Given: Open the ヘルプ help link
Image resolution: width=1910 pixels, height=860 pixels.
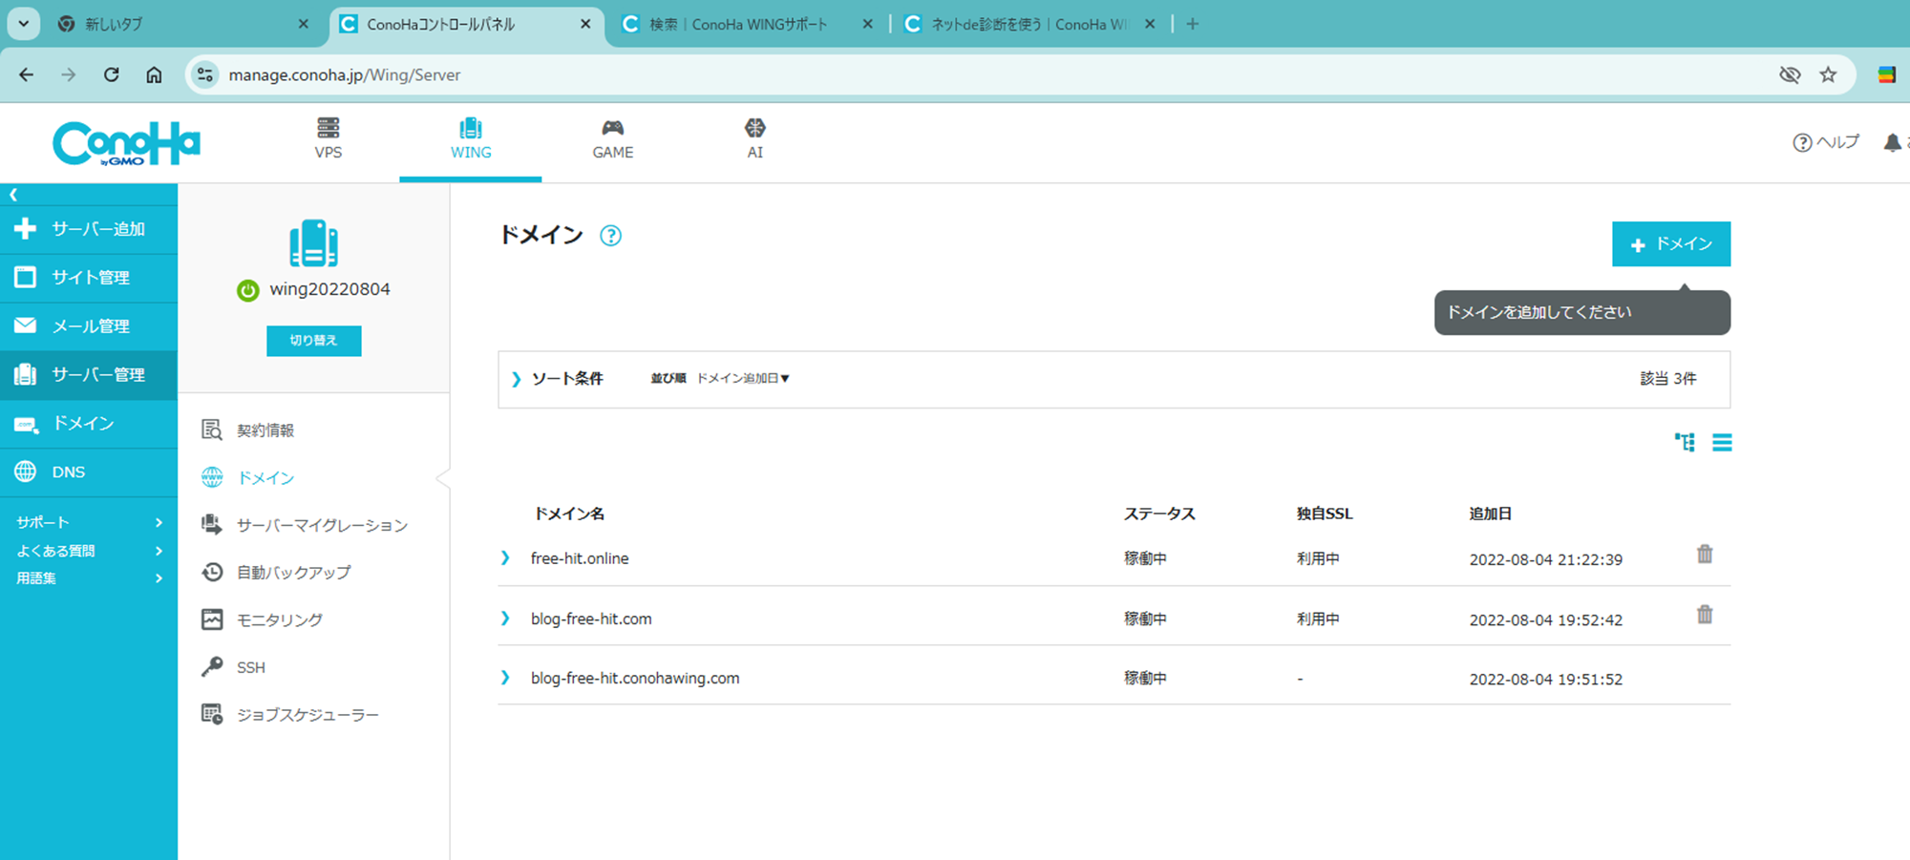Looking at the screenshot, I should [x=1826, y=142].
